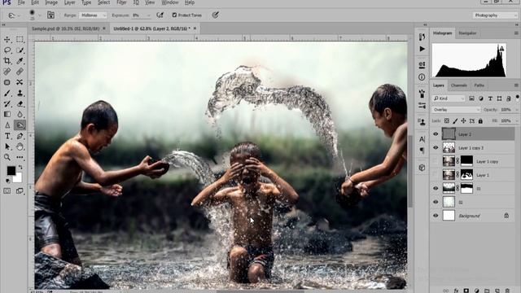Show the hidden Layer 1 copy layer
The image size is (521, 293).
tap(436, 161)
